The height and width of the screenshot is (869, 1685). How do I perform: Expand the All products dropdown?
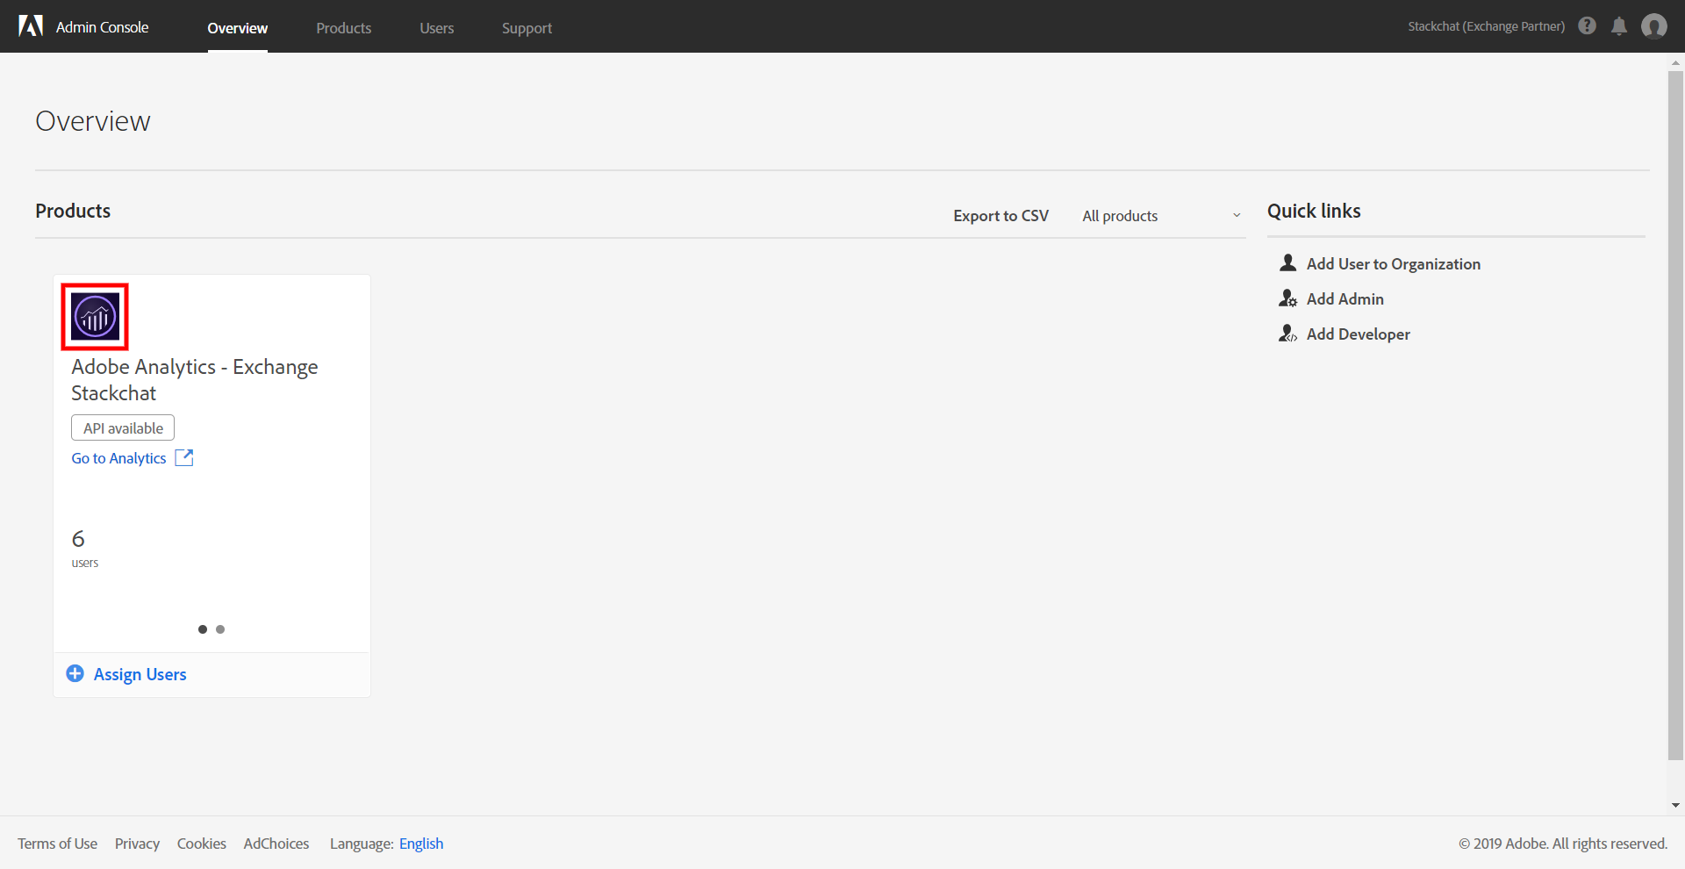point(1161,216)
